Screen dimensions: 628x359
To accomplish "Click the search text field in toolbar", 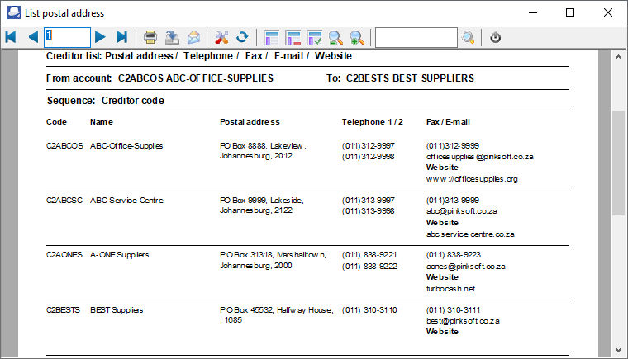I will 416,37.
